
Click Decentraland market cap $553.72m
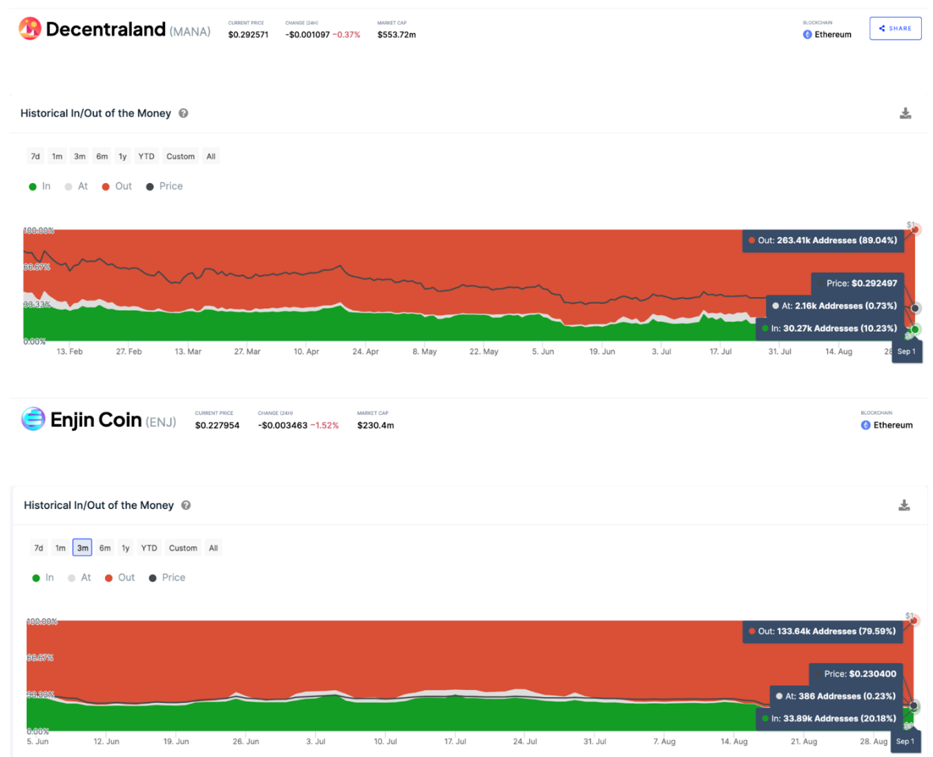coord(396,35)
